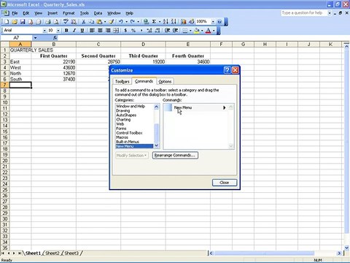The height and width of the screenshot is (263, 350).
Task: Click the Redo arrow icon
Action: click(x=133, y=22)
